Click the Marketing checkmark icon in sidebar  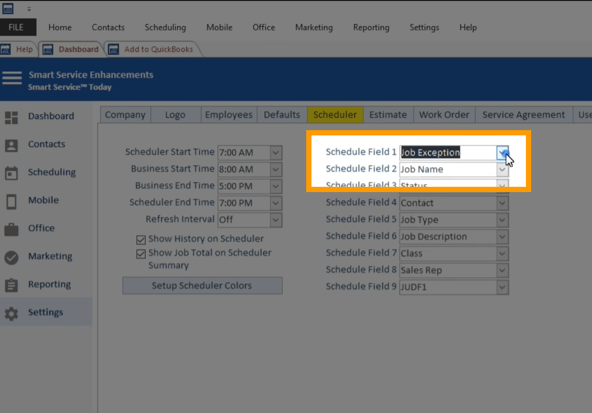click(12, 257)
